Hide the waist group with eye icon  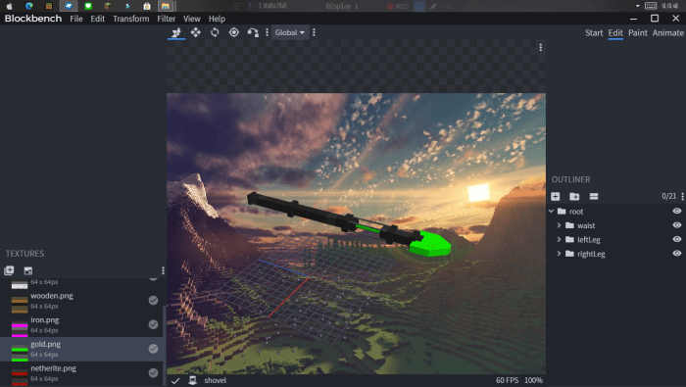(x=677, y=225)
